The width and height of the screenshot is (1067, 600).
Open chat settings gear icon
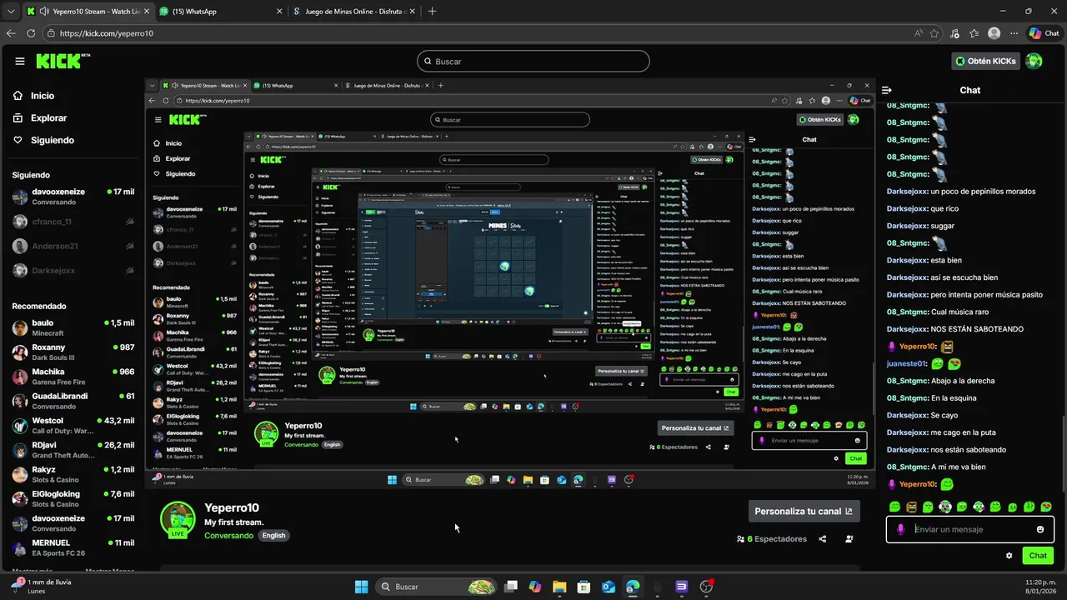[x=1009, y=556]
